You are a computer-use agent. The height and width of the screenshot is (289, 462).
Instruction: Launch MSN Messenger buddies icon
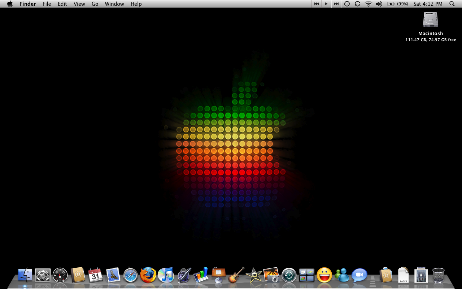tap(342, 275)
